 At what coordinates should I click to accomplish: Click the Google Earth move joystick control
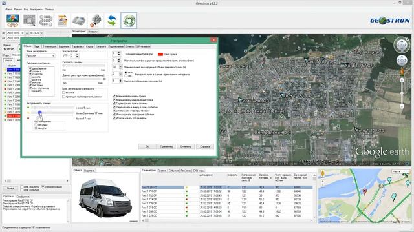[402, 61]
